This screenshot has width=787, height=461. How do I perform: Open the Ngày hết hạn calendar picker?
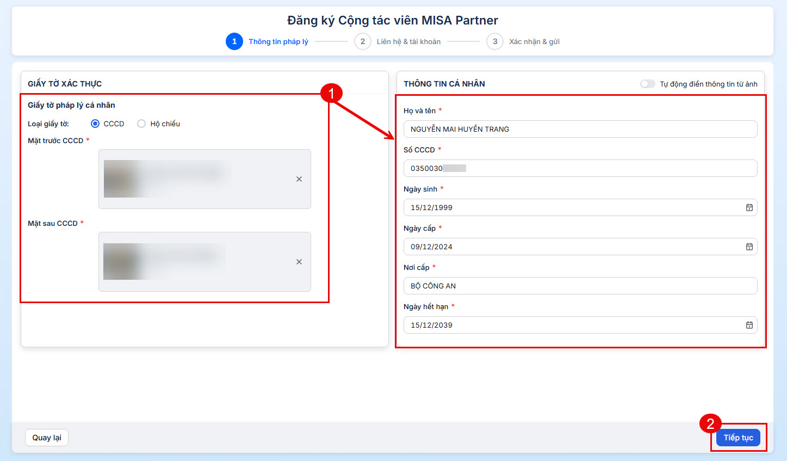(x=749, y=325)
